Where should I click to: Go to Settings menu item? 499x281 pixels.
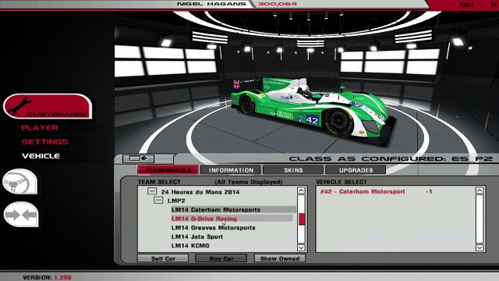click(x=45, y=142)
